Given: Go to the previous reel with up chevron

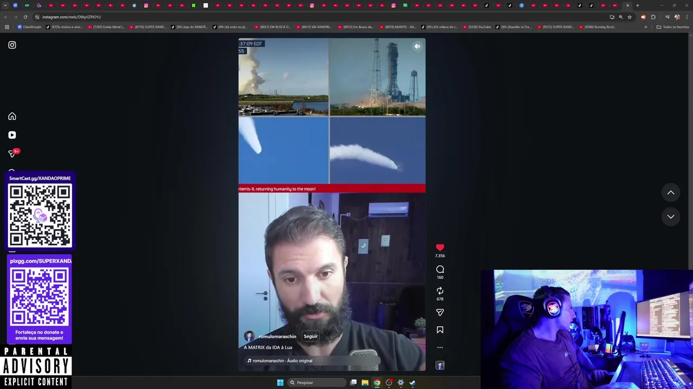Looking at the screenshot, I should pos(671,192).
